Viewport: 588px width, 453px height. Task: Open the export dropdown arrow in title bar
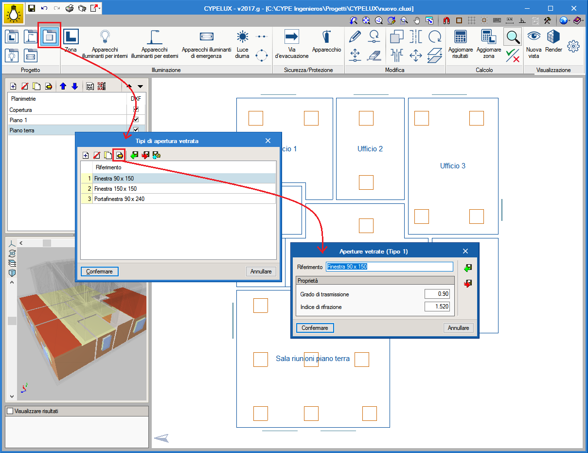(x=99, y=8)
